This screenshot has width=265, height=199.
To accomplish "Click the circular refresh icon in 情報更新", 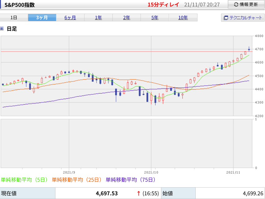I will pos(236,5).
